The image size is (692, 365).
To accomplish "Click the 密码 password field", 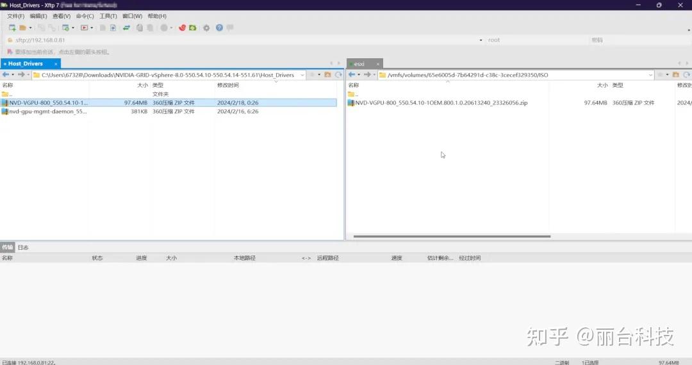I will coord(640,40).
